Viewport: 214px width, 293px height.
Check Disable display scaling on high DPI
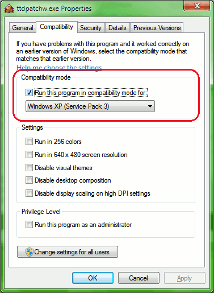point(29,193)
